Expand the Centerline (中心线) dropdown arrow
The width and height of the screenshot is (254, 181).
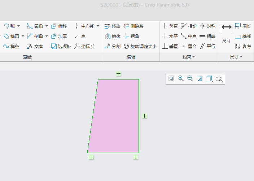(98, 26)
